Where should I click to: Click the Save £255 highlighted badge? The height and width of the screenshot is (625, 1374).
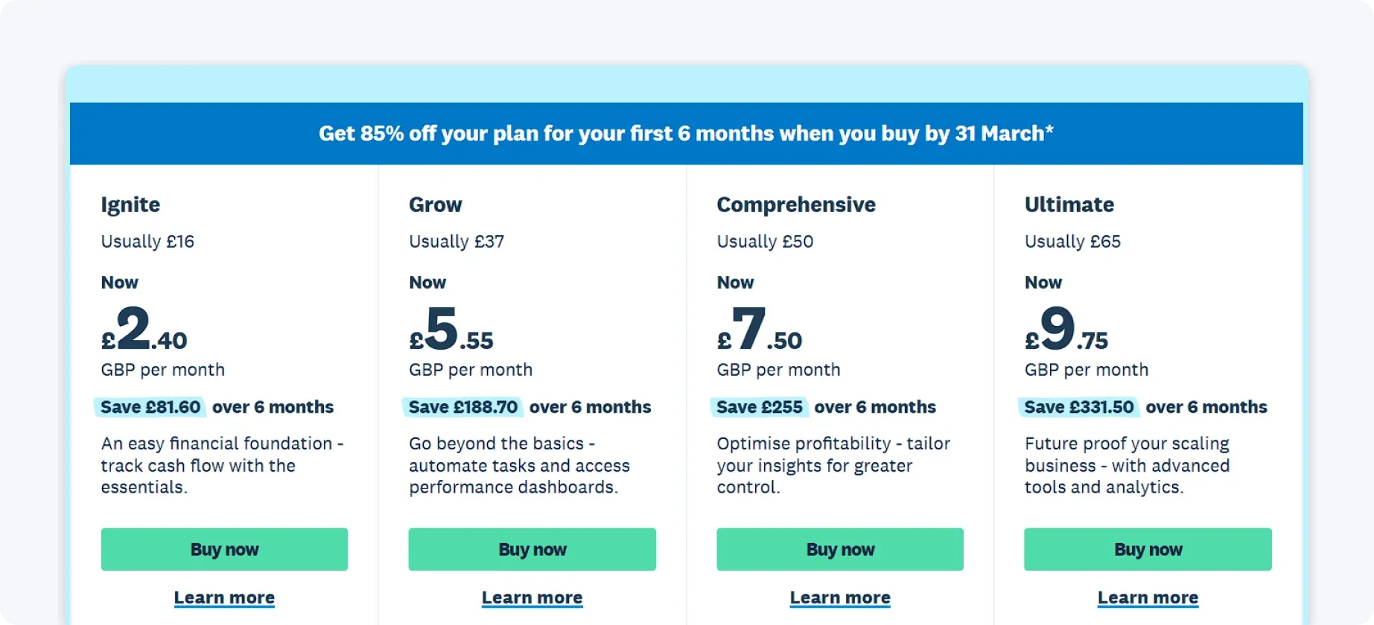760,407
